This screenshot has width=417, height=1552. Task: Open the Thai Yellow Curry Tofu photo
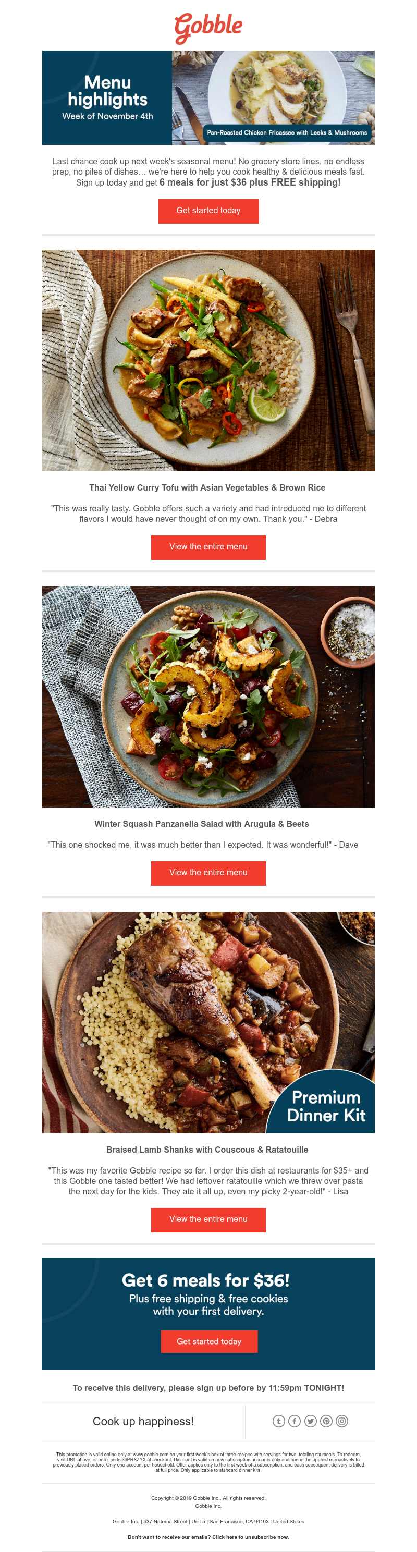click(x=208, y=360)
